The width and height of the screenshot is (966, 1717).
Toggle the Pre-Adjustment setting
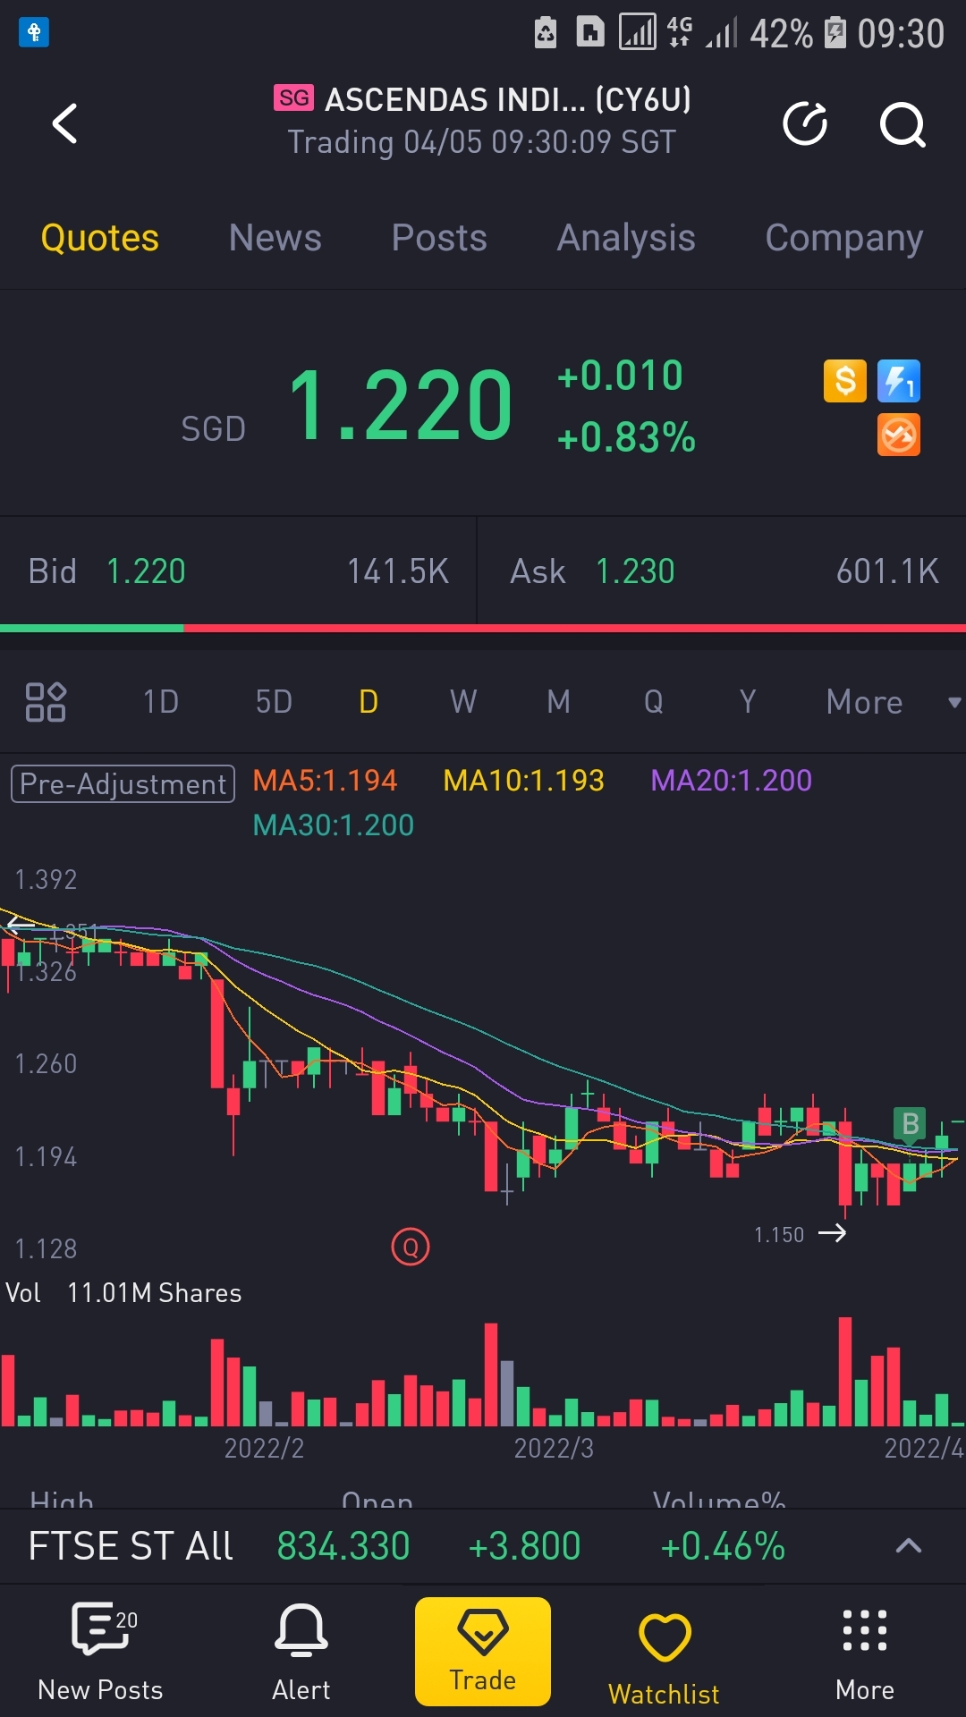123,783
